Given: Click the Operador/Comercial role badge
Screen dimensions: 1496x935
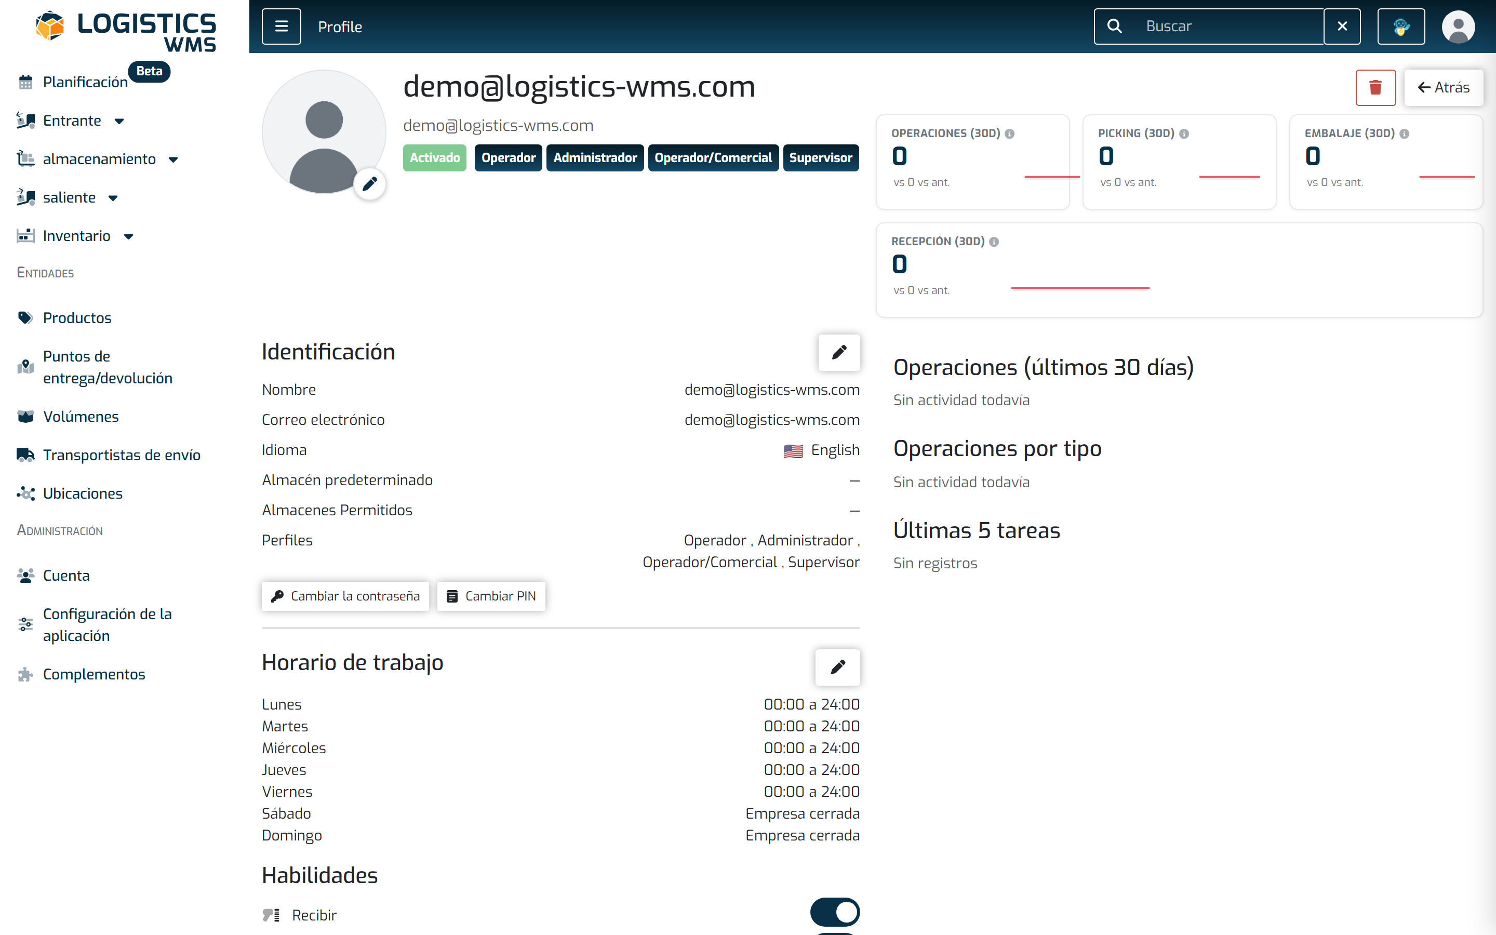Looking at the screenshot, I should coord(713,158).
